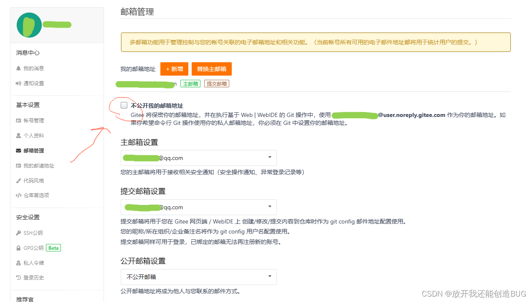Click the code brackets icon beside 仓库首选项

[18, 195]
